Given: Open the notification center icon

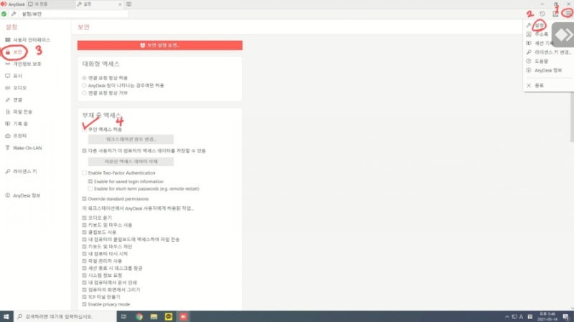Looking at the screenshot, I should [x=565, y=316].
